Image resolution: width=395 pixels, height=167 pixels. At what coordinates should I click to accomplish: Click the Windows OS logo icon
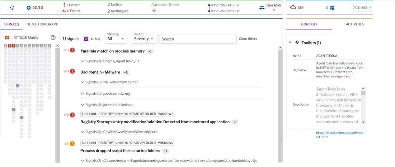332,8
